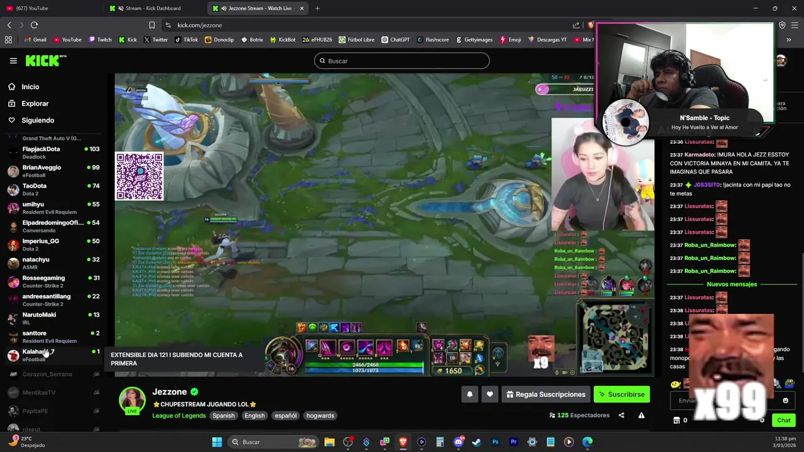Click the green Suscribirse button
Screen dimensions: 804x452
click(621, 394)
